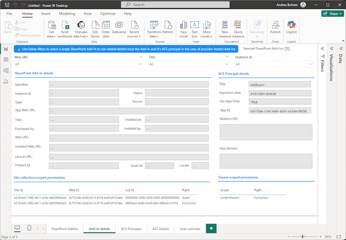Zoom in with the plus button
Viewport: 346px width, 240px height.
321,237
